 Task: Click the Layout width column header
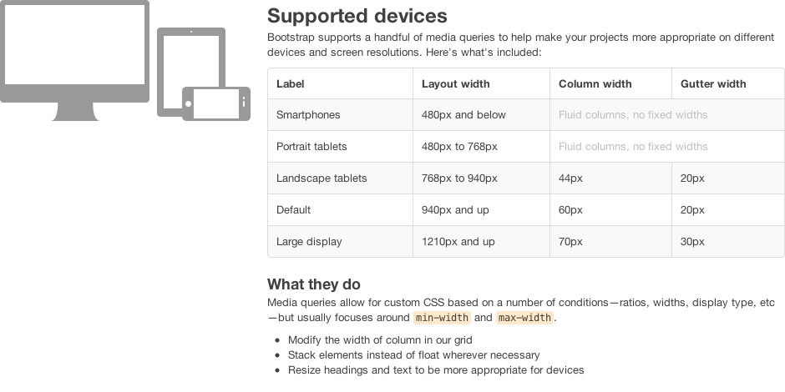coord(456,84)
